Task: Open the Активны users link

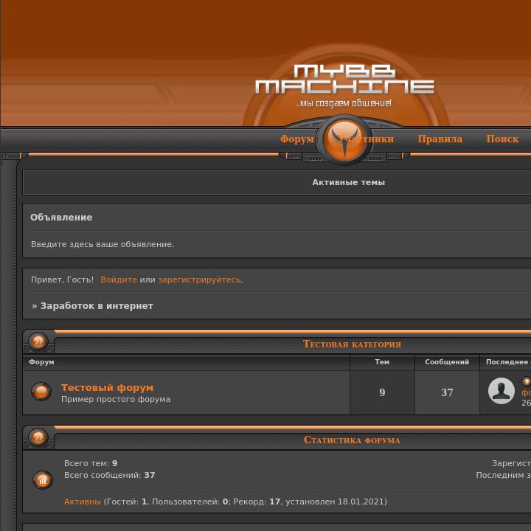Action: (x=83, y=502)
